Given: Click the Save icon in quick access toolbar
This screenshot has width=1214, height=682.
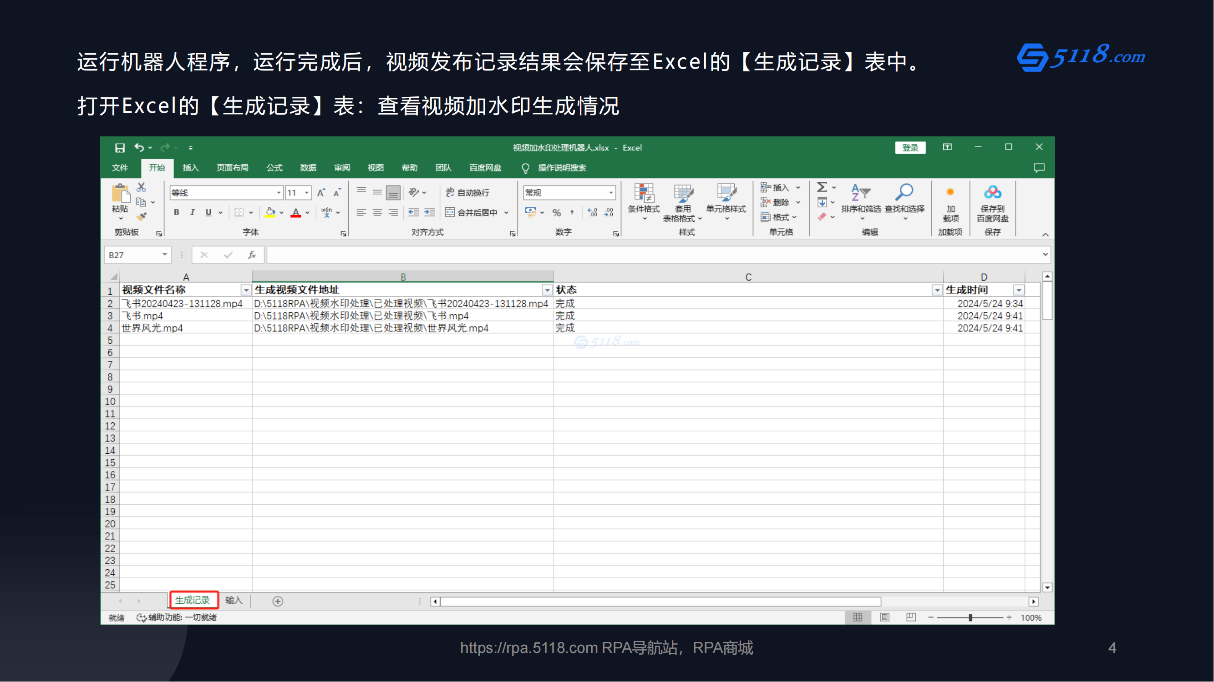Looking at the screenshot, I should click(120, 148).
